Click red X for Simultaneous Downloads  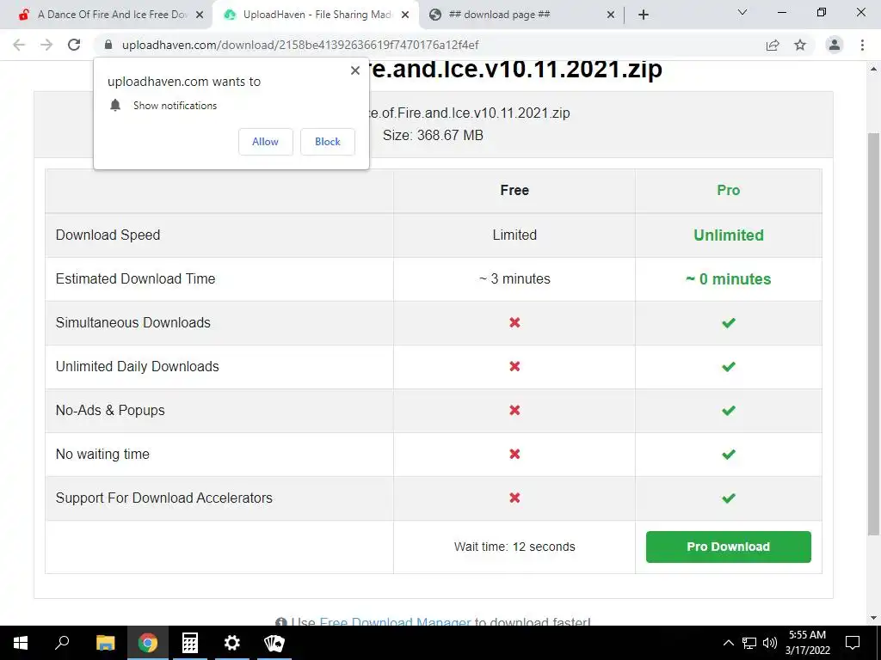point(514,323)
